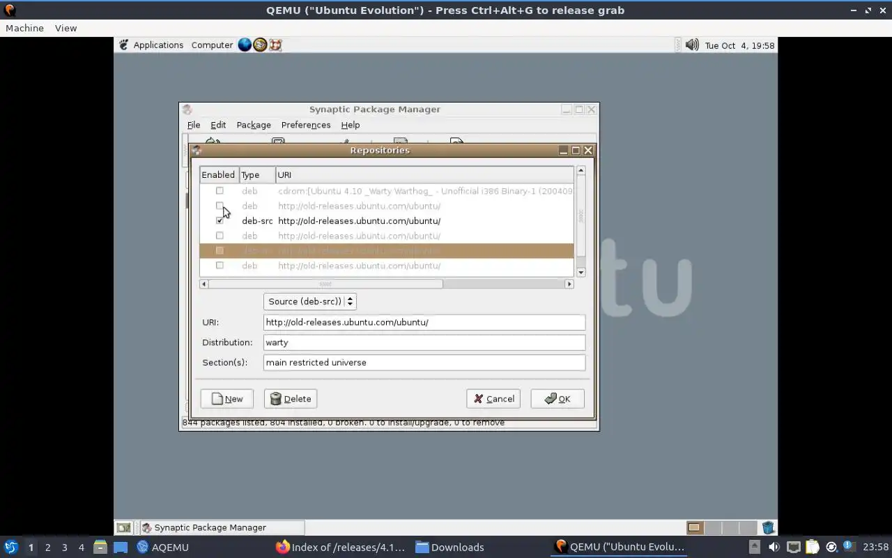
Task: Open the clipboard tray icon on host
Action: [812, 547]
